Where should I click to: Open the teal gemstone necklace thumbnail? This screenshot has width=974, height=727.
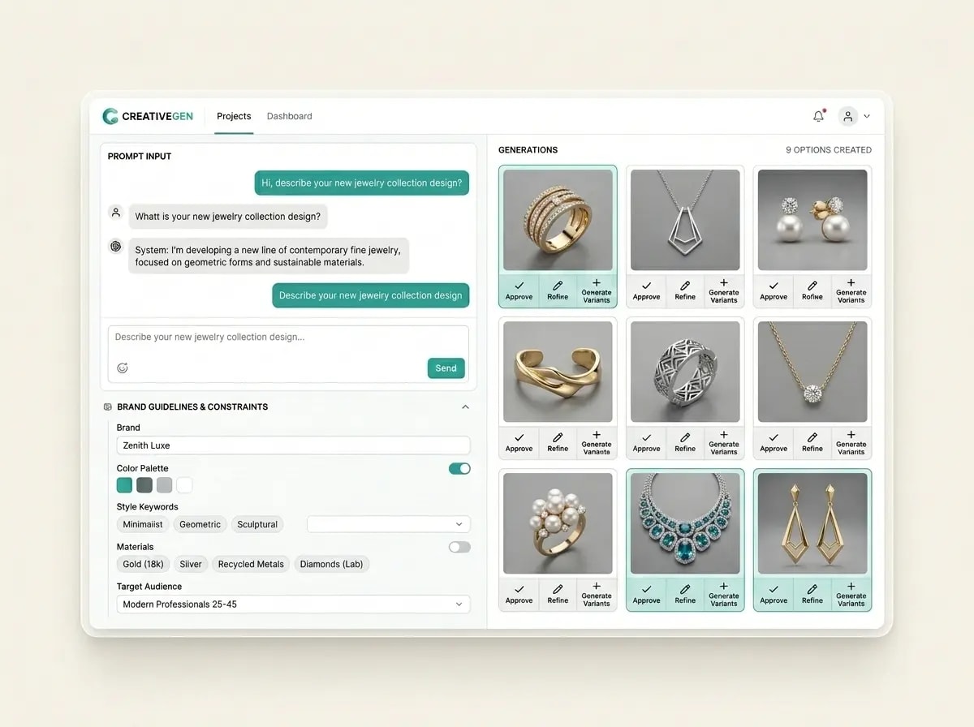tap(685, 523)
